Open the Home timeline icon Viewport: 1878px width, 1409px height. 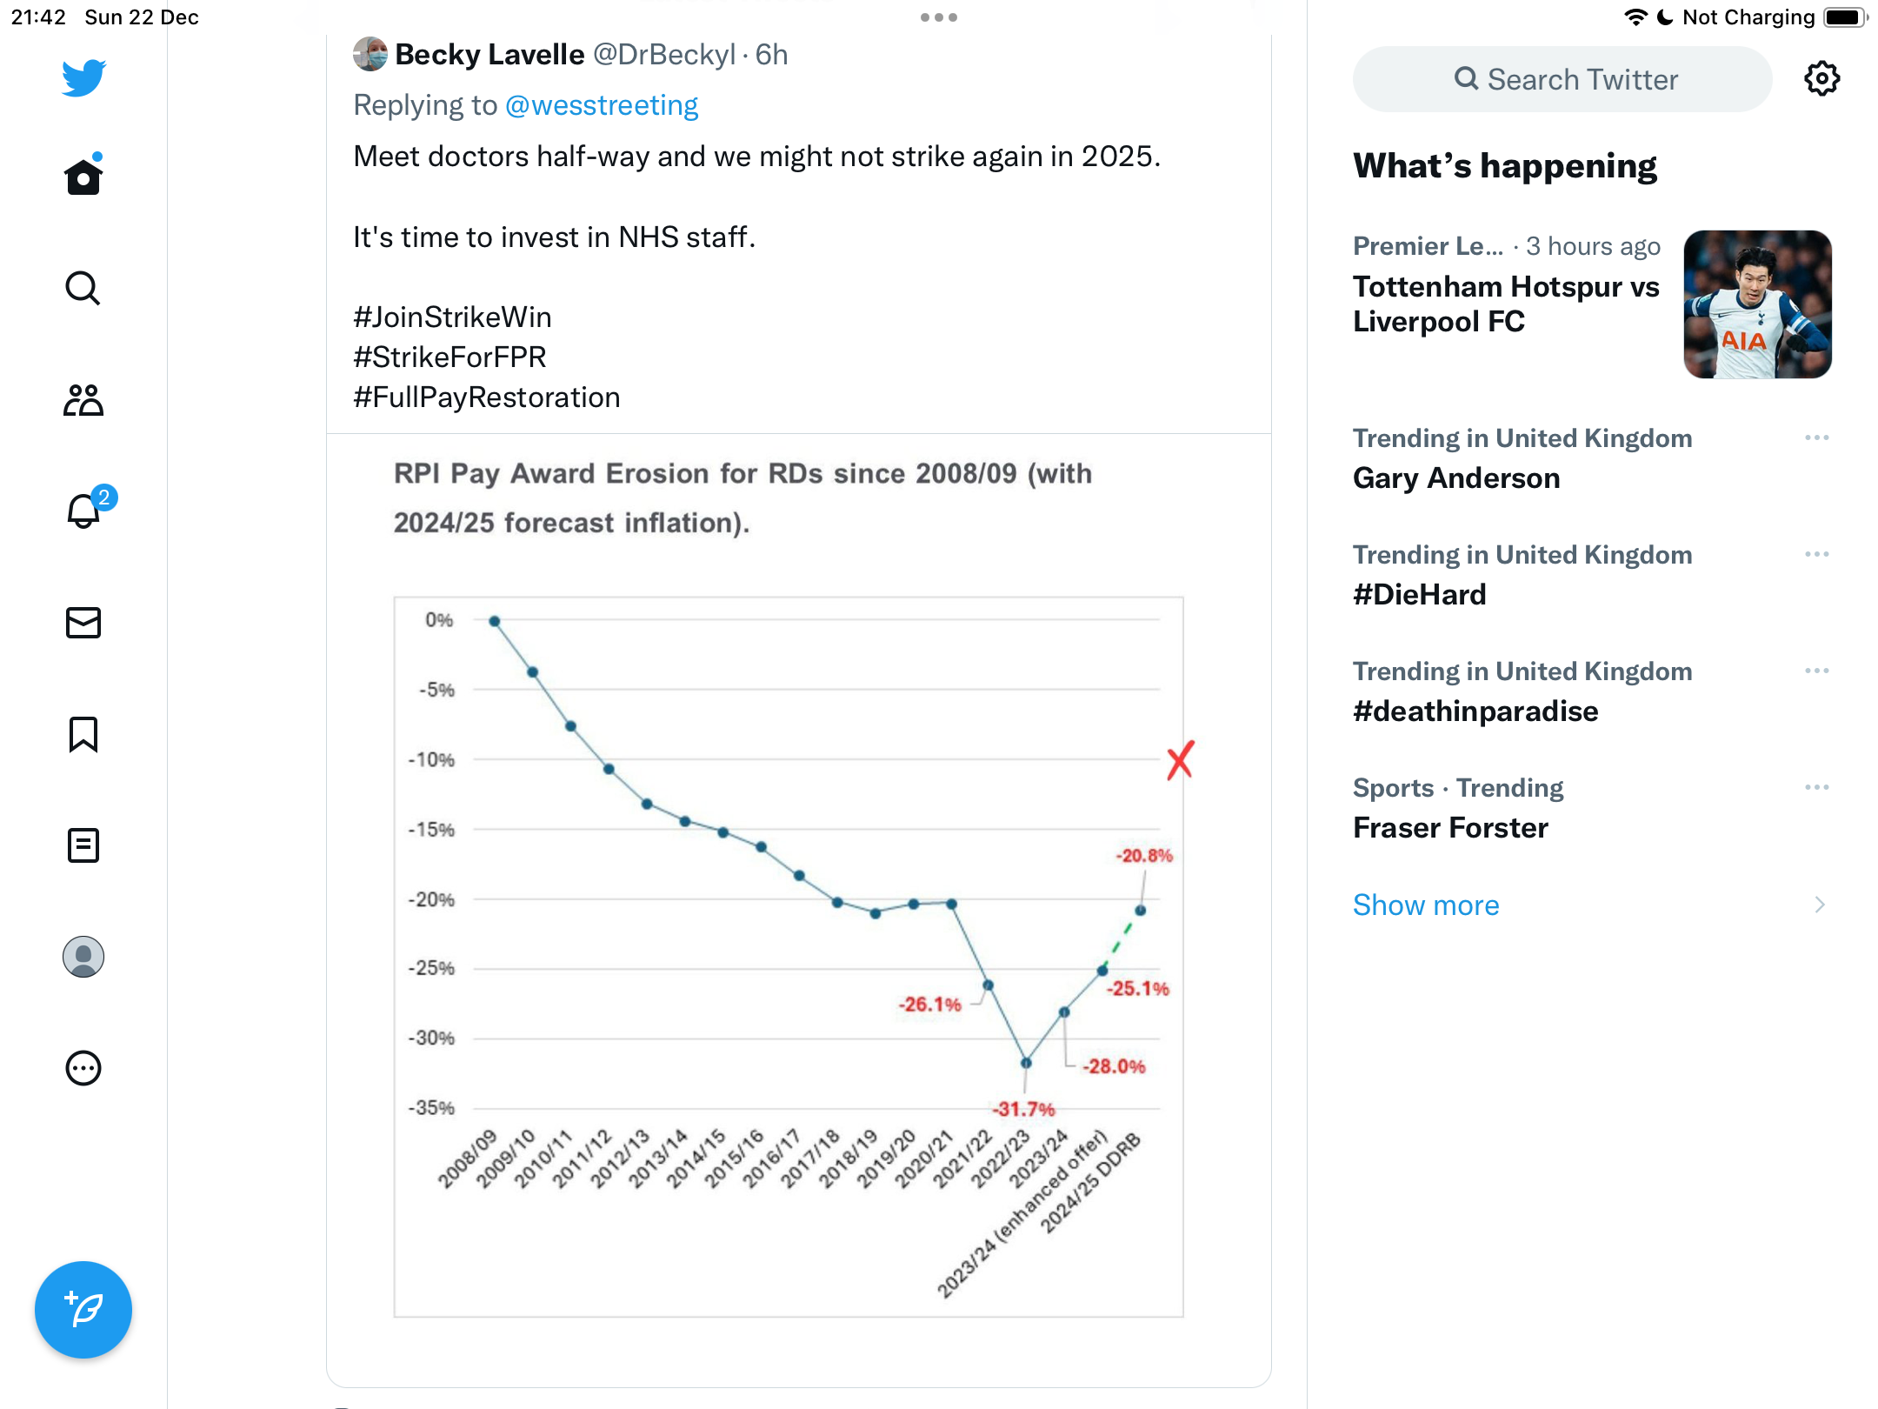(83, 175)
